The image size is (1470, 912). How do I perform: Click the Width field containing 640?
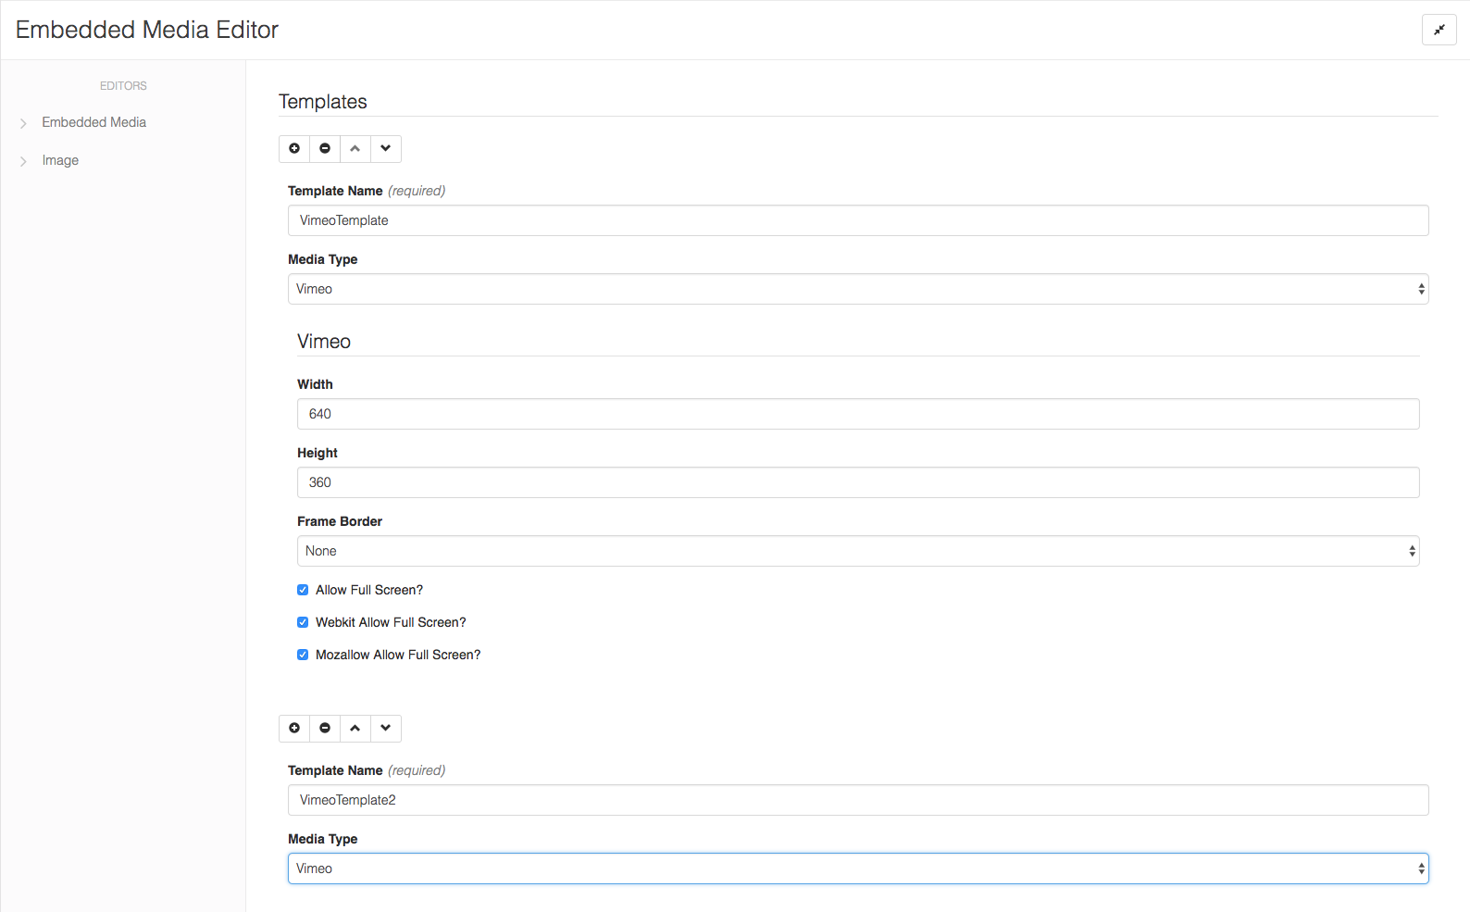857,414
